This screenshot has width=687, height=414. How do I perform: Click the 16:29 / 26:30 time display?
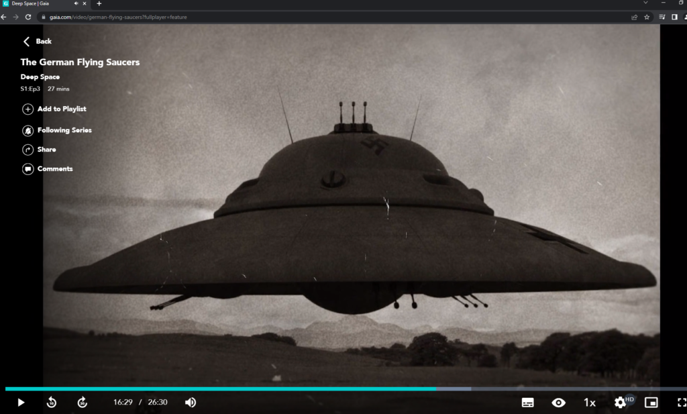pyautogui.click(x=140, y=402)
